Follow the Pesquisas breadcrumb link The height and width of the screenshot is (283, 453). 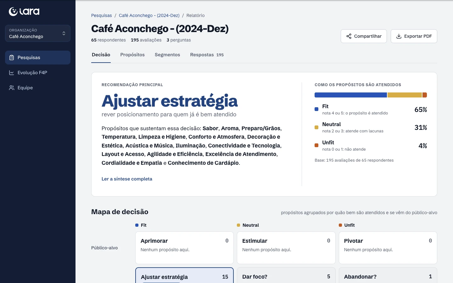102,15
